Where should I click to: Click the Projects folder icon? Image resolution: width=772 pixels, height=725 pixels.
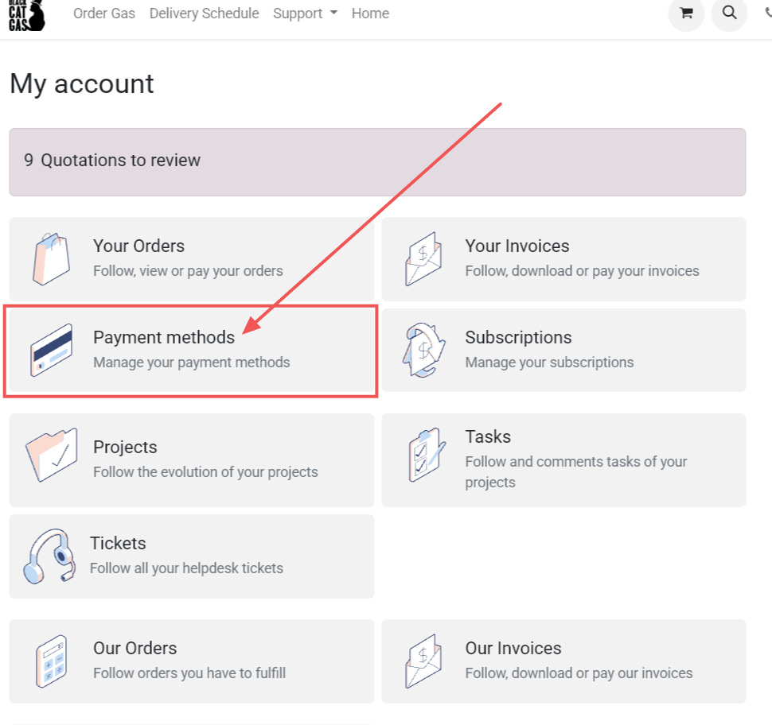tap(52, 455)
